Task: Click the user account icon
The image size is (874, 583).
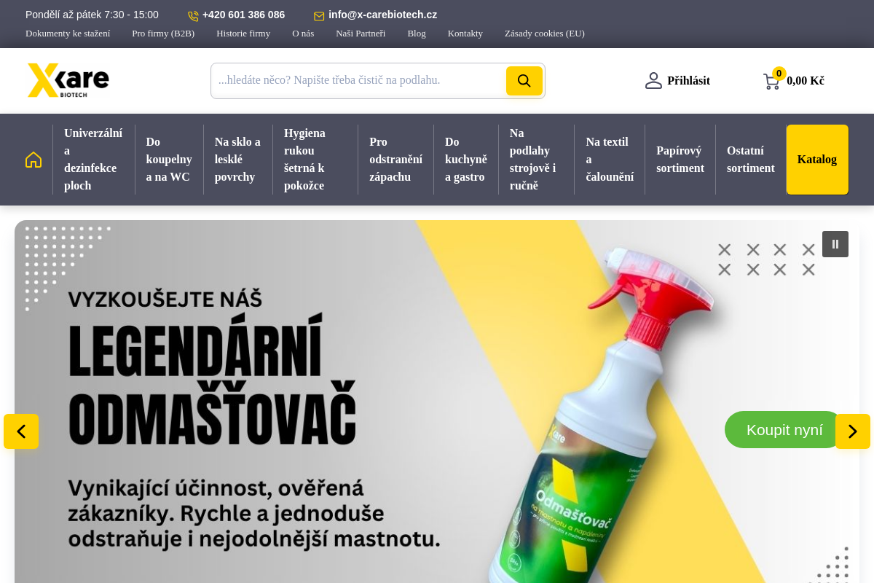Action: (653, 81)
